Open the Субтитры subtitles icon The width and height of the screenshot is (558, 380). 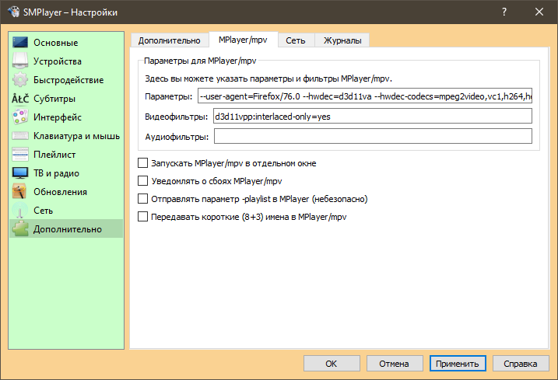[x=20, y=99]
